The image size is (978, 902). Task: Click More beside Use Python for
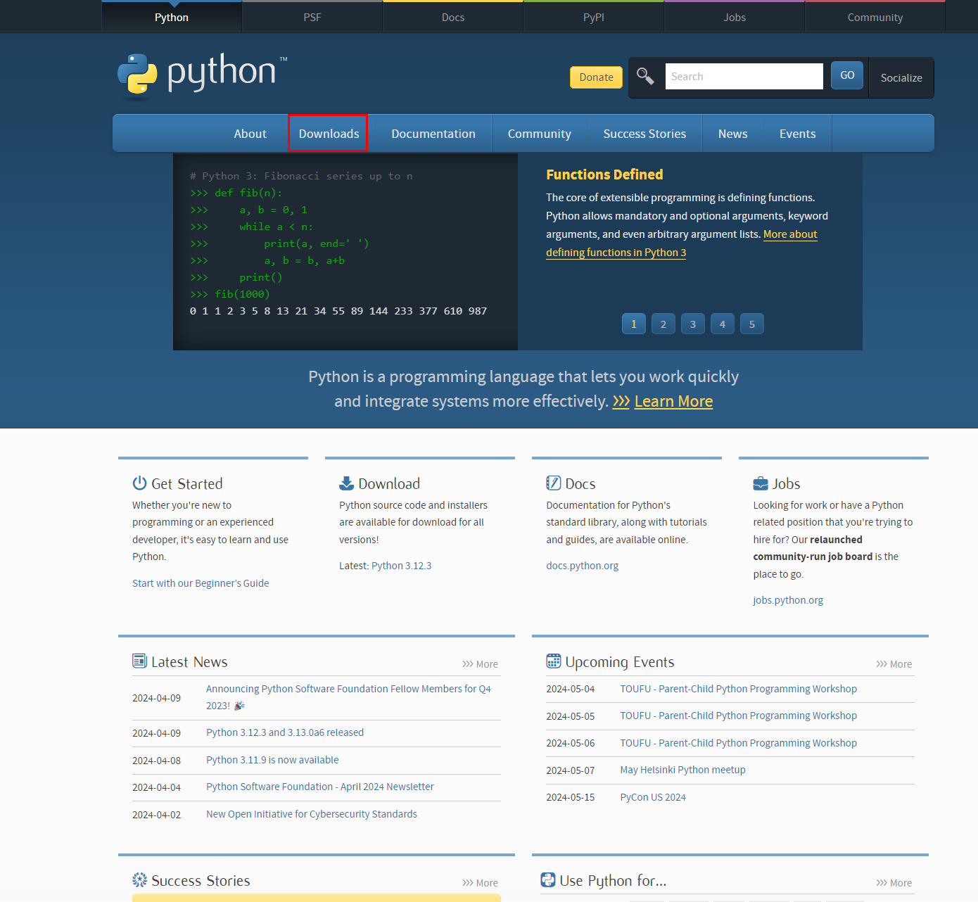coord(894,883)
